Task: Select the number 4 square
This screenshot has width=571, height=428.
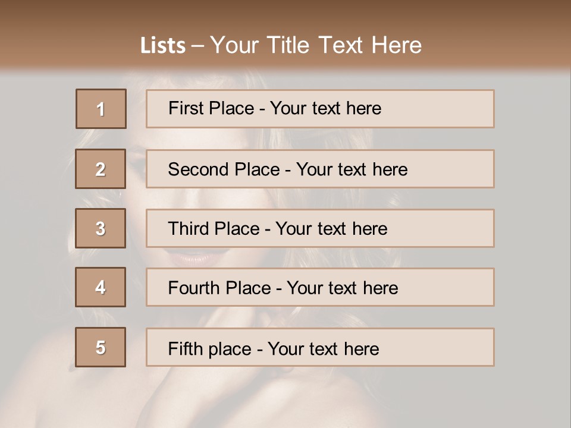Action: tap(101, 287)
